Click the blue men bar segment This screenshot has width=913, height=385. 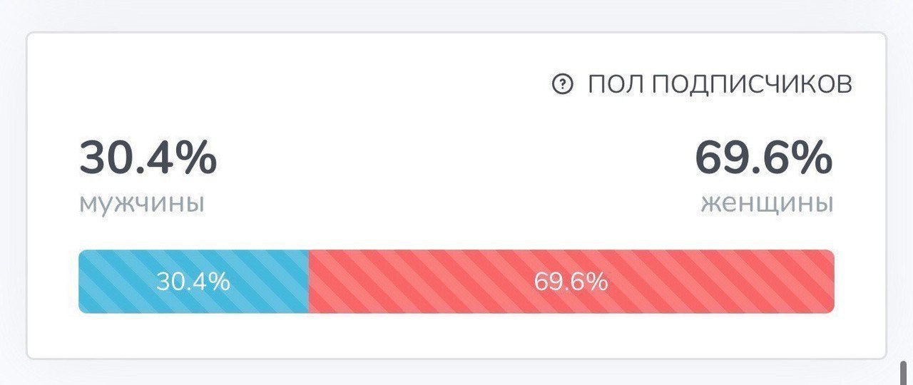coord(193,281)
